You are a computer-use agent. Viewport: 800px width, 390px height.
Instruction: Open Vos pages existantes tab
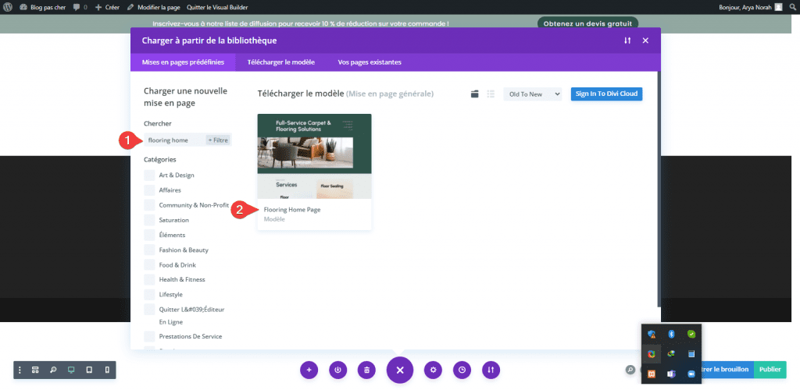tap(370, 62)
